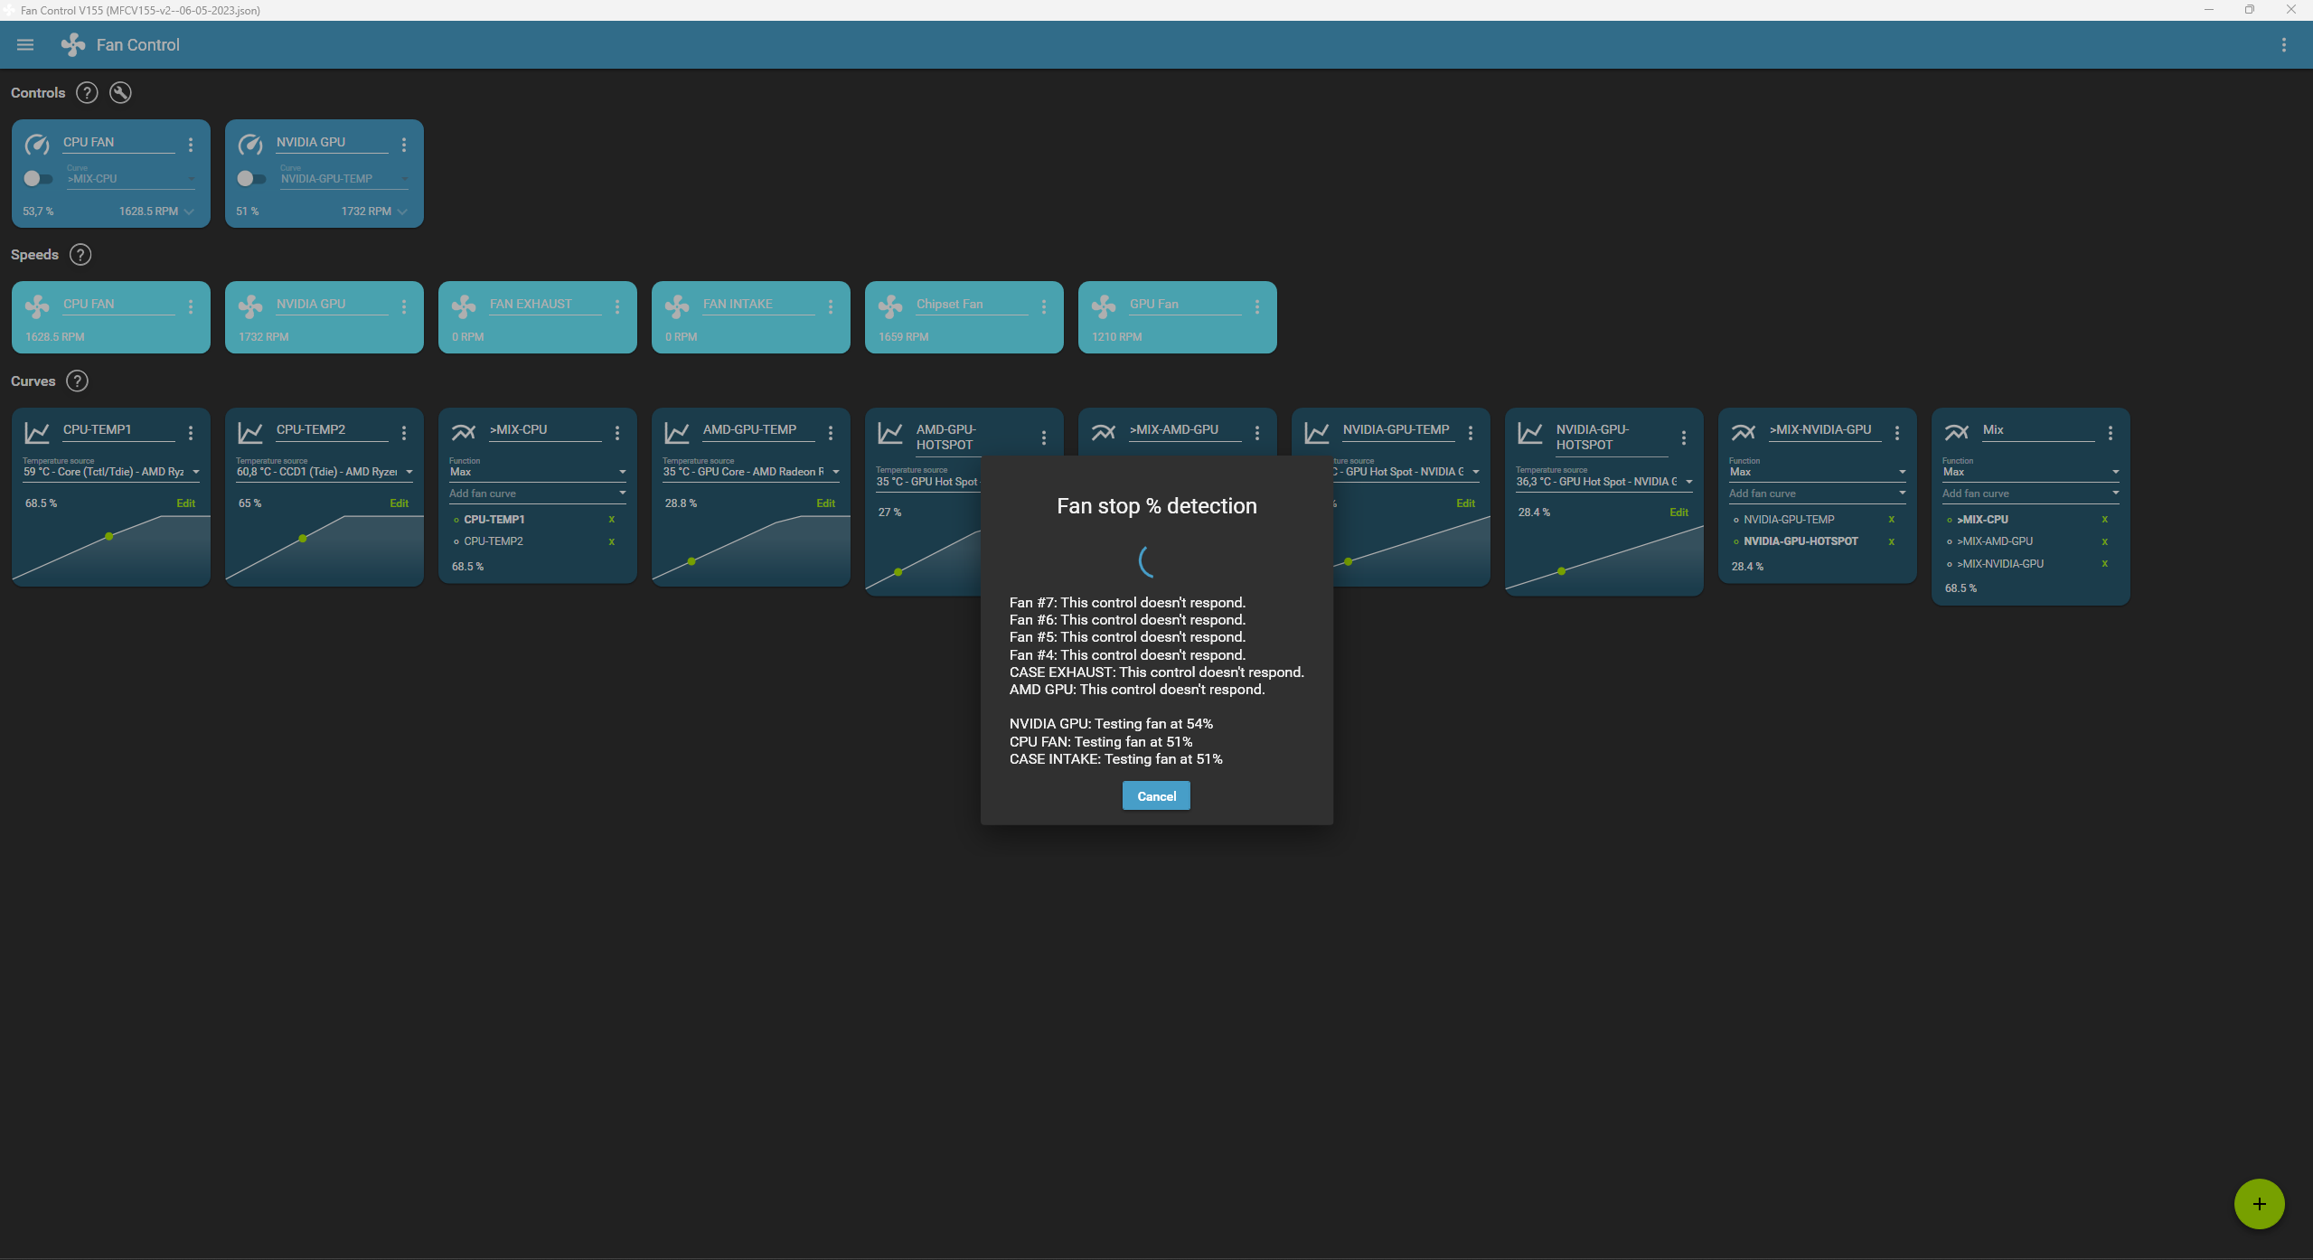Click the gauge icon on the CPU FAN control
Image resolution: width=2313 pixels, height=1260 pixels.
click(36, 144)
